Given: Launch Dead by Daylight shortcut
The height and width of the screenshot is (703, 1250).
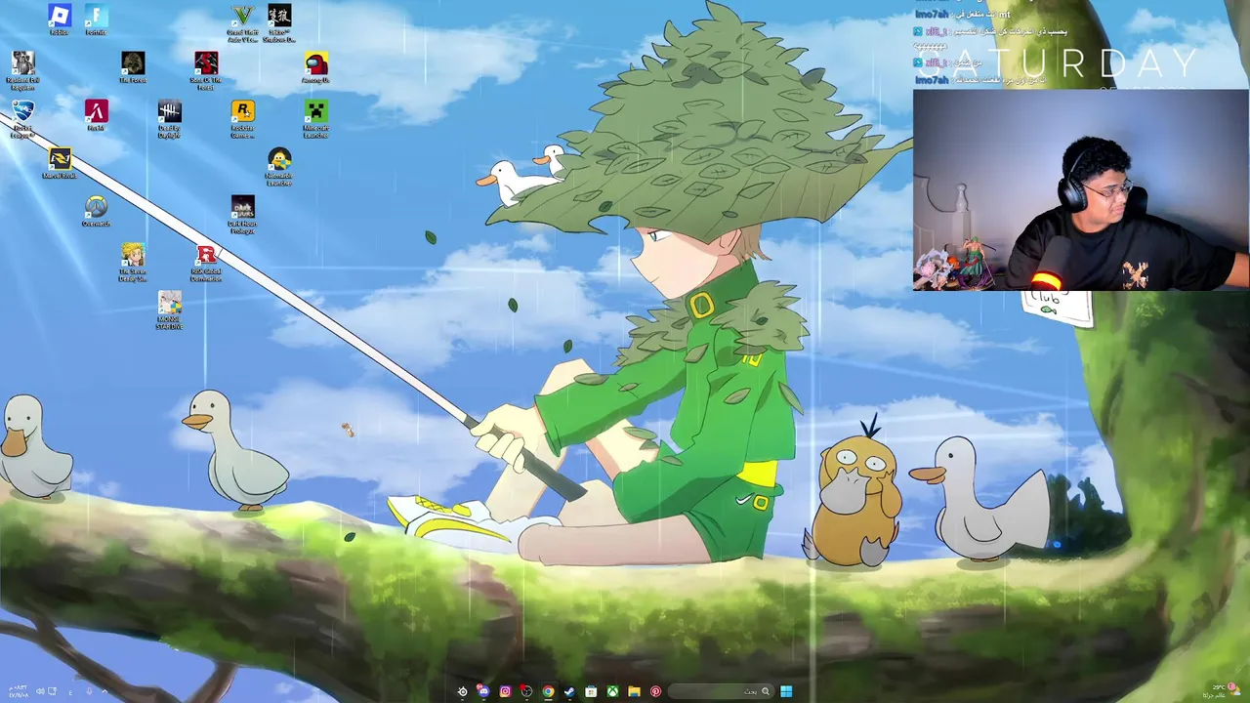Looking at the screenshot, I should pyautogui.click(x=169, y=119).
